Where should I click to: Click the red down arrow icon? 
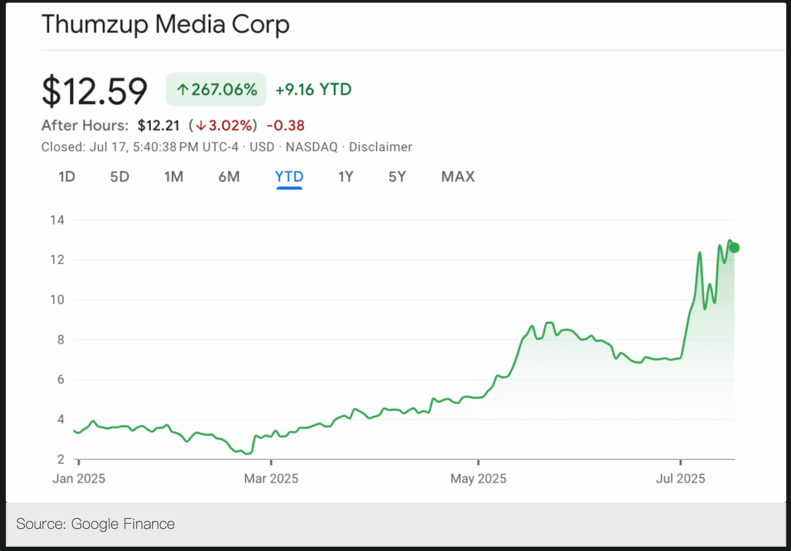[201, 126]
